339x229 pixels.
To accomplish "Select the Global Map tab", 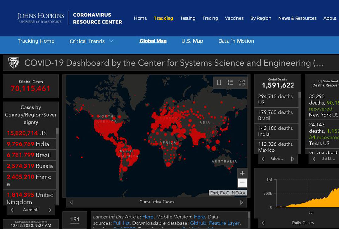I will pyautogui.click(x=153, y=41).
